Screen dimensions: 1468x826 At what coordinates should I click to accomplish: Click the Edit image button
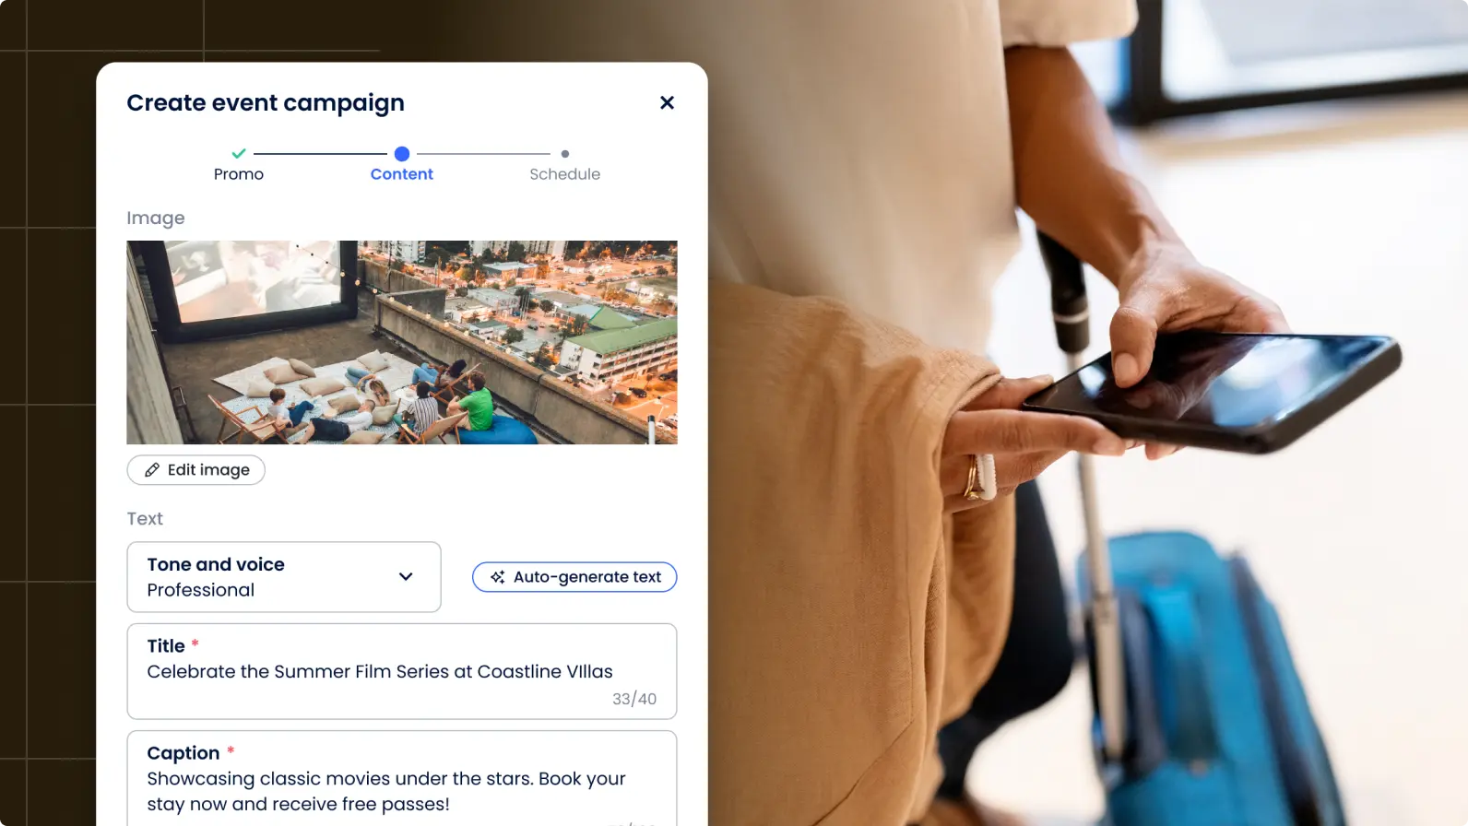[x=196, y=470]
